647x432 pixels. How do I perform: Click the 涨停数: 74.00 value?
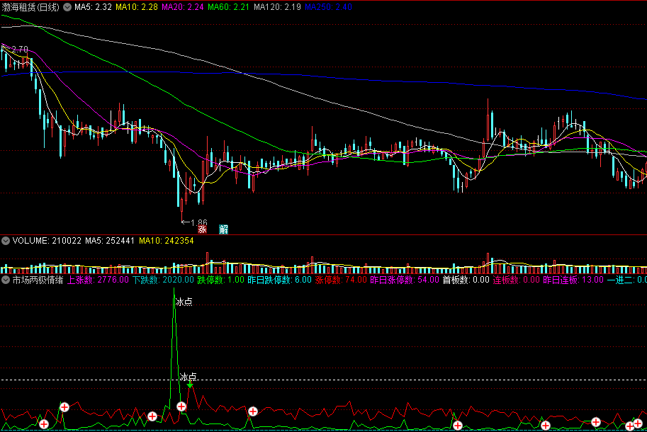(341, 280)
